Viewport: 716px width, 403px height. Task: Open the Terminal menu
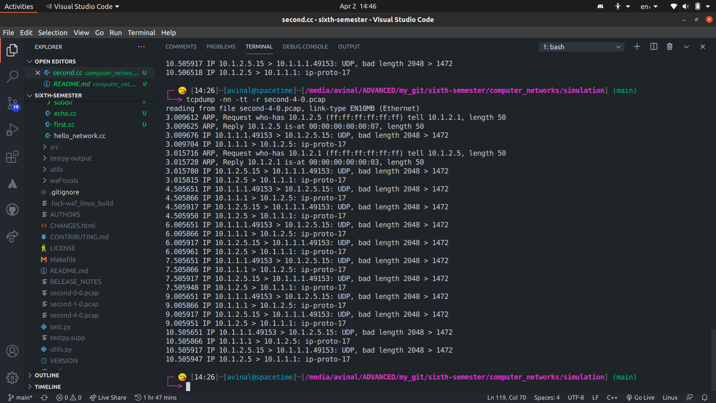(141, 32)
